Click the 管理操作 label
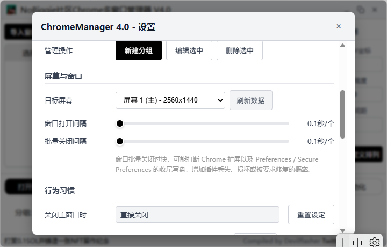Viewport: 387px width, 247px height. coord(59,50)
